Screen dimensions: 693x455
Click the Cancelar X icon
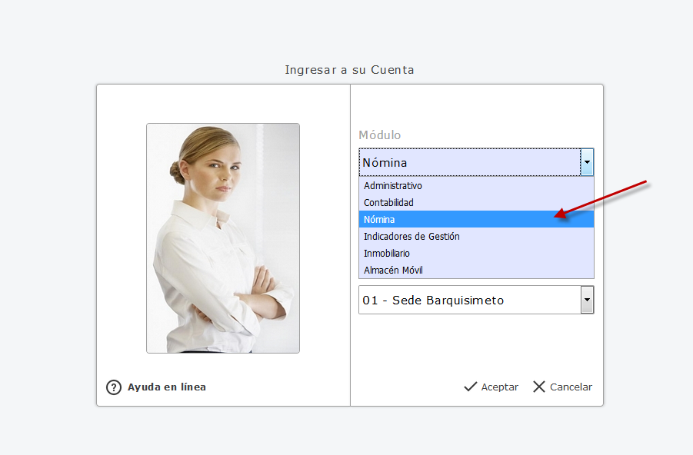point(539,387)
